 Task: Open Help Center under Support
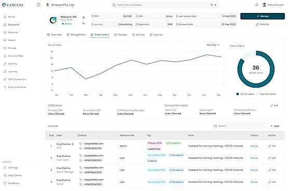[12, 175]
